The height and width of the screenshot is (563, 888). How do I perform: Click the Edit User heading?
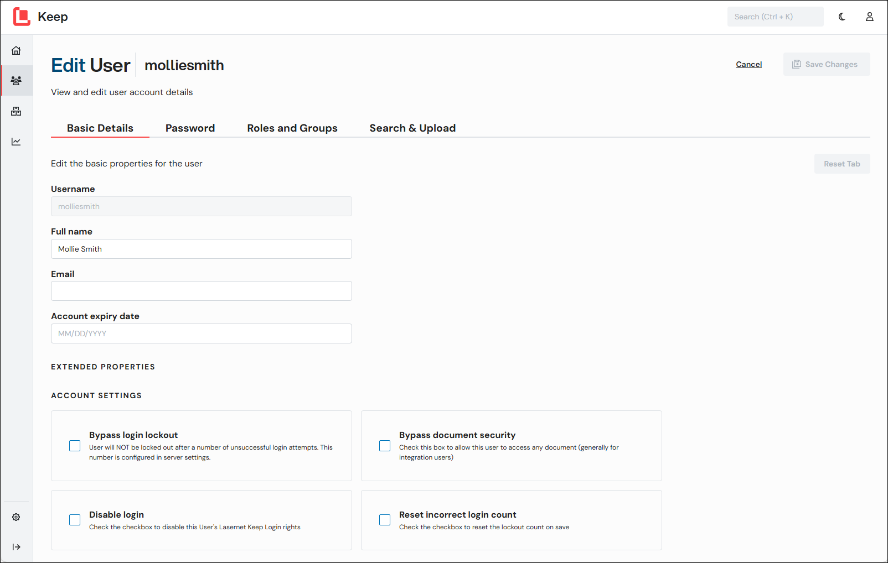(x=91, y=65)
